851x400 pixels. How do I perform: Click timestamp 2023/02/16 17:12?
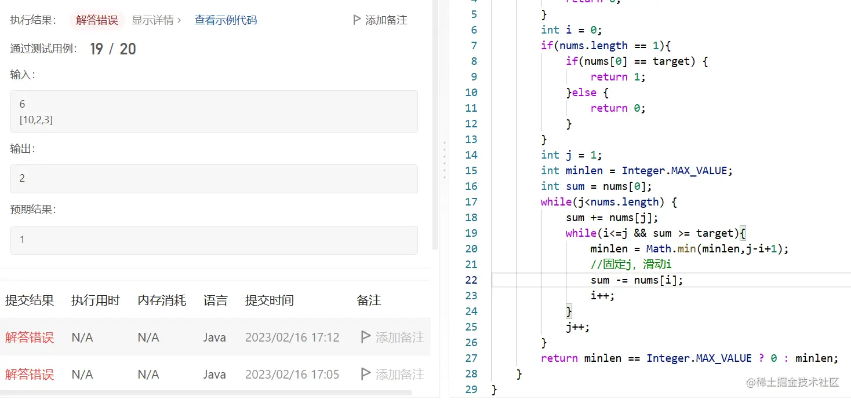[292, 337]
